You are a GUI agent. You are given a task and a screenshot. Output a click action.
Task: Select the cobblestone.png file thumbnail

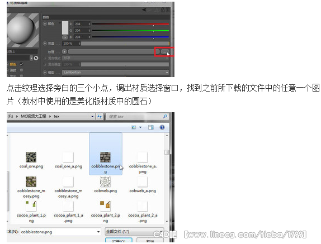tap(105, 157)
